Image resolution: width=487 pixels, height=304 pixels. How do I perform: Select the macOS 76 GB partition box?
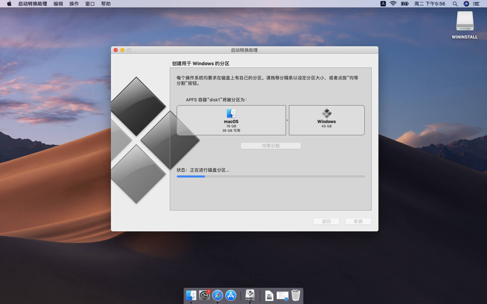[x=231, y=120]
